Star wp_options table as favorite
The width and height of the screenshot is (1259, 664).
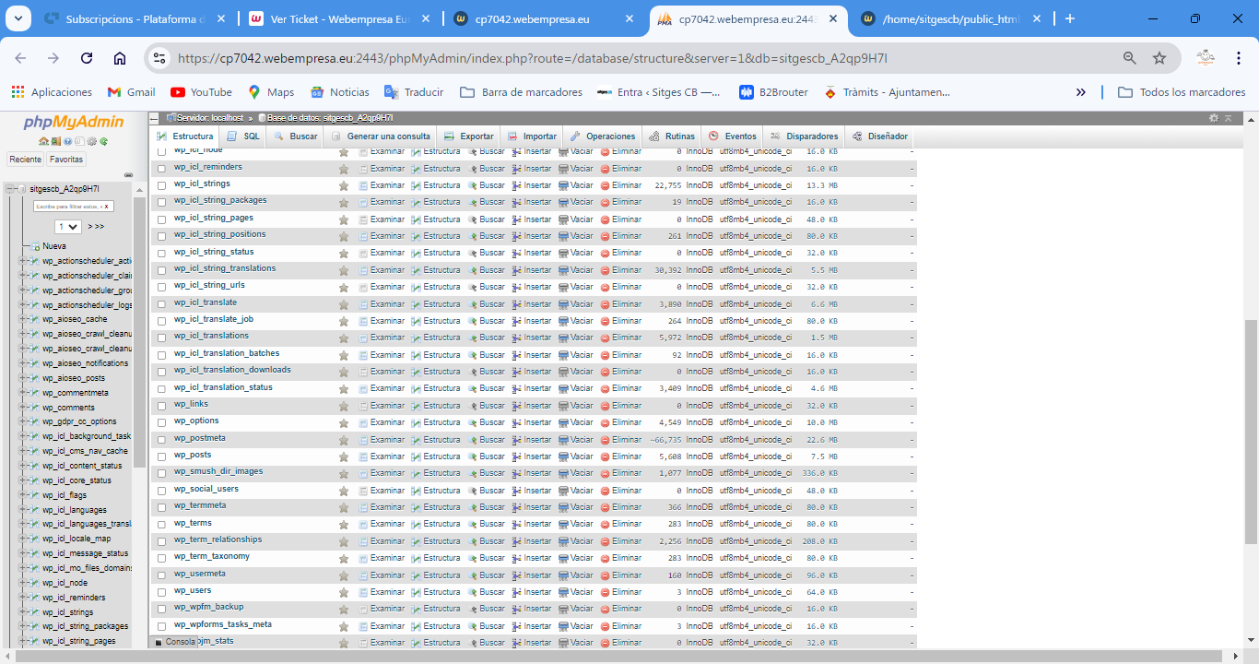(x=343, y=422)
